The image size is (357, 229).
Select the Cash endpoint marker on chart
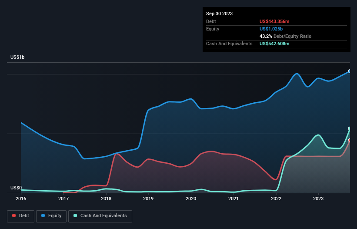[350, 128]
